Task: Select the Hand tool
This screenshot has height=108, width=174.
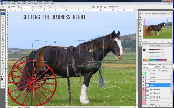Action: tap(3, 72)
